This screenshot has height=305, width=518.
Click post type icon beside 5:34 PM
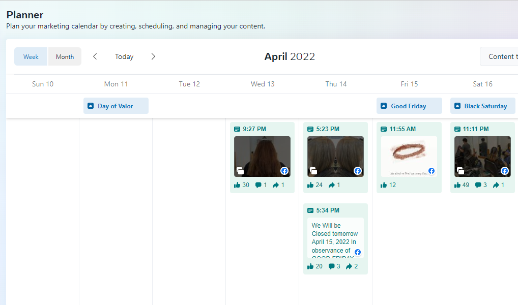(x=310, y=210)
